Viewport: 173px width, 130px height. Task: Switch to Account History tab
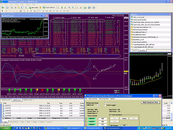point(14,122)
